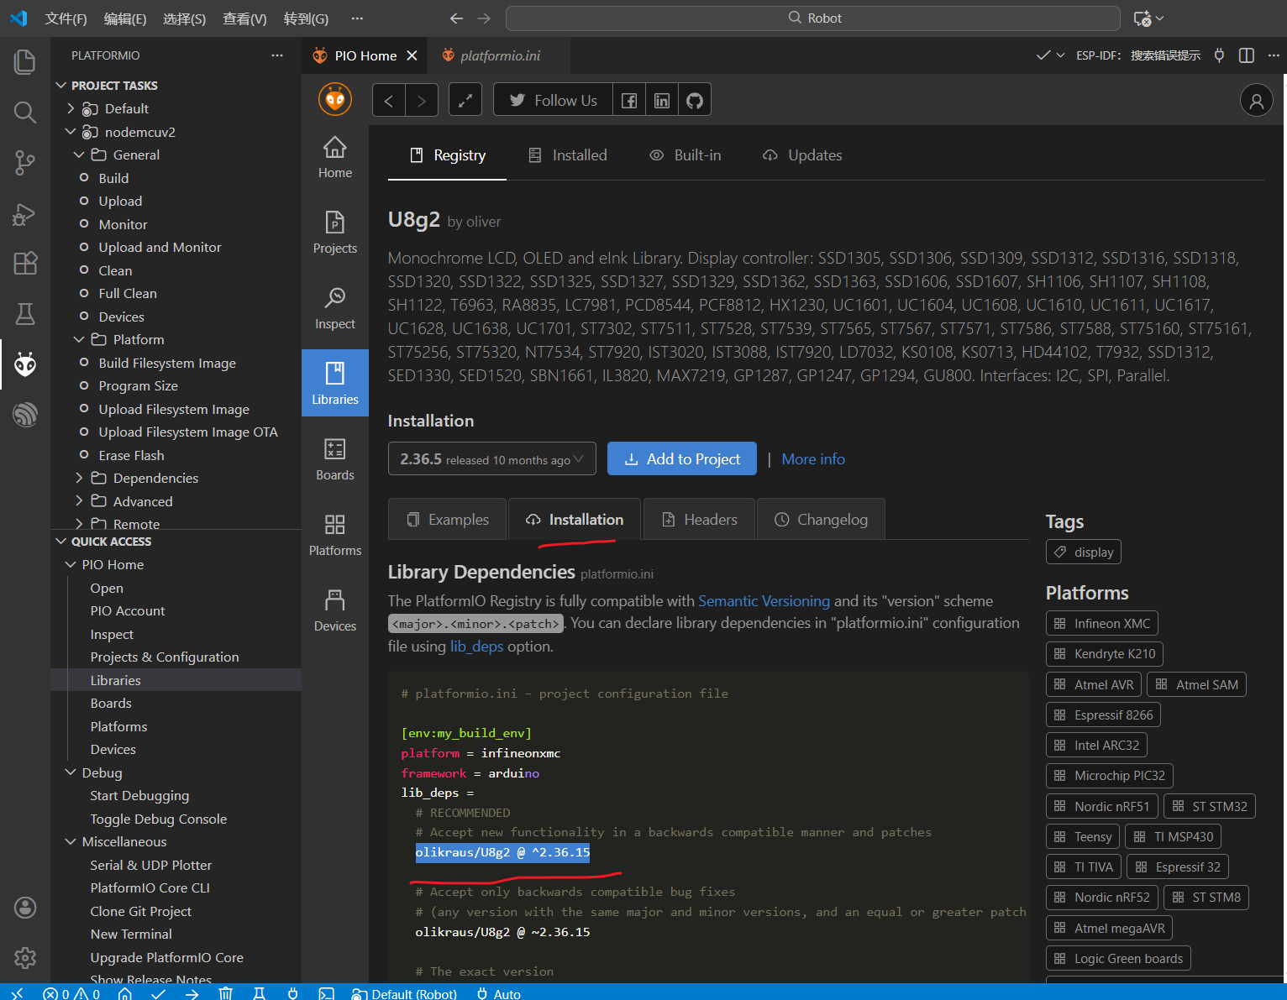Close the PIO Home tab
Viewport: 1287px width, 1000px height.
click(x=412, y=55)
